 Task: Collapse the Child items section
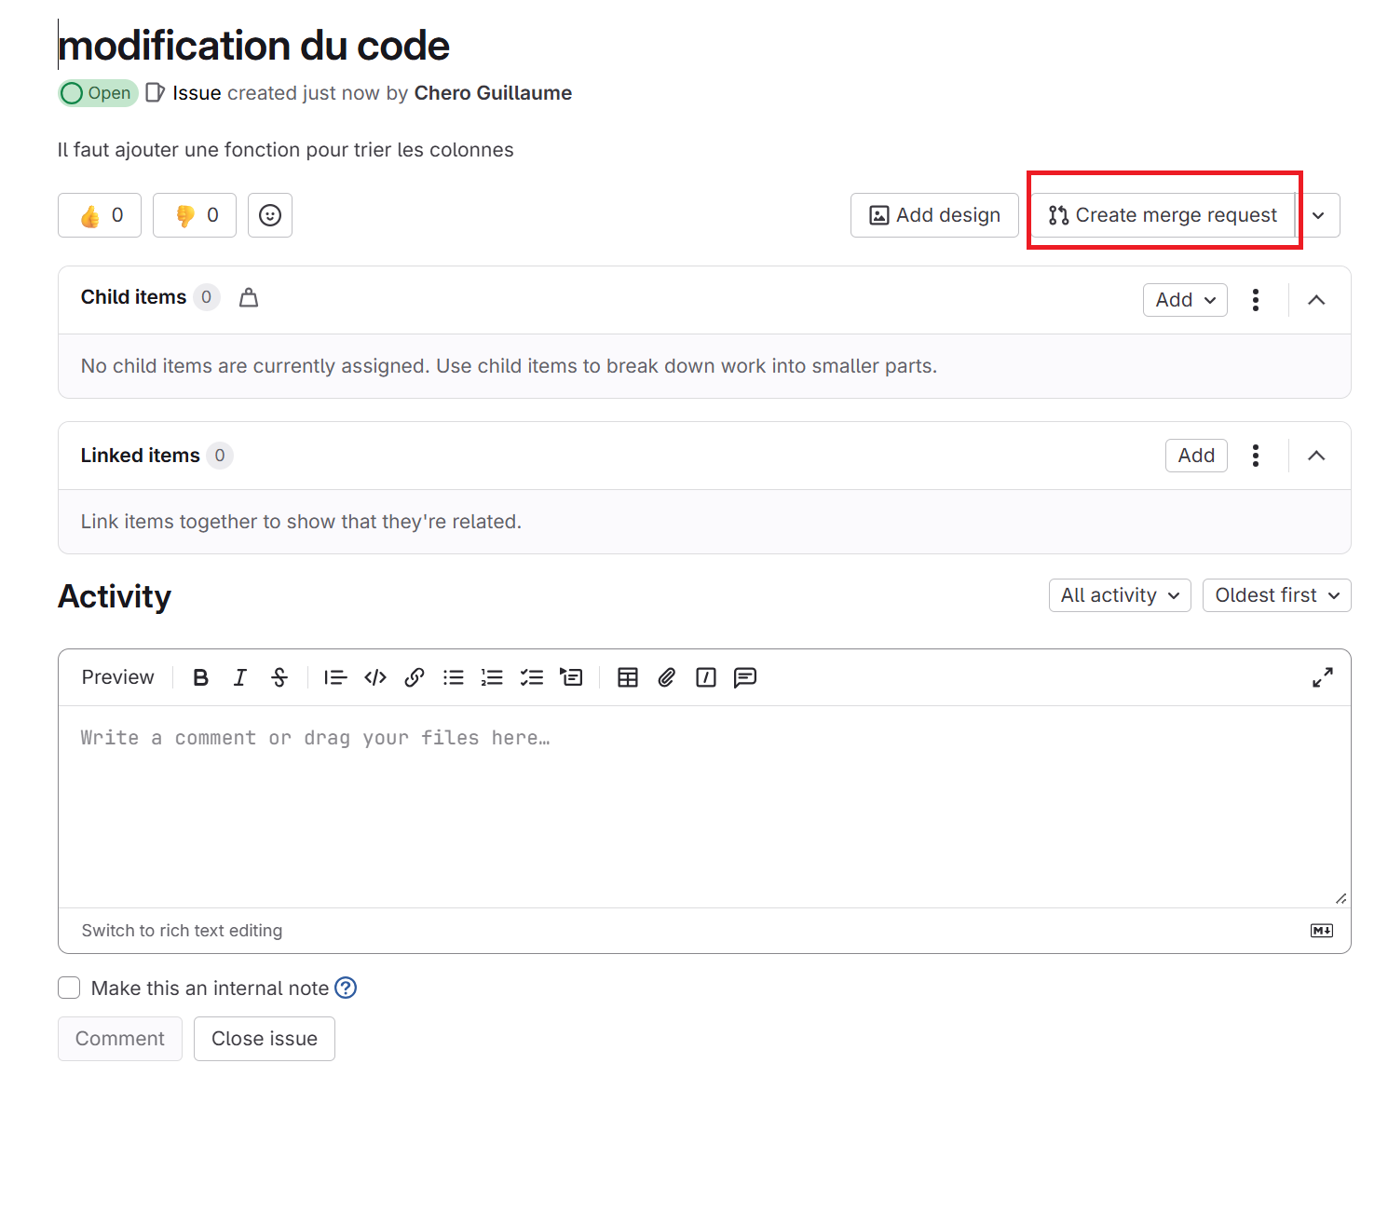click(1315, 300)
